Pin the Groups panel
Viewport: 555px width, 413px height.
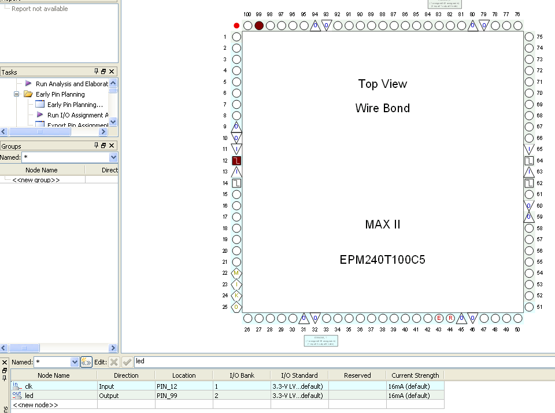pyautogui.click(x=96, y=145)
